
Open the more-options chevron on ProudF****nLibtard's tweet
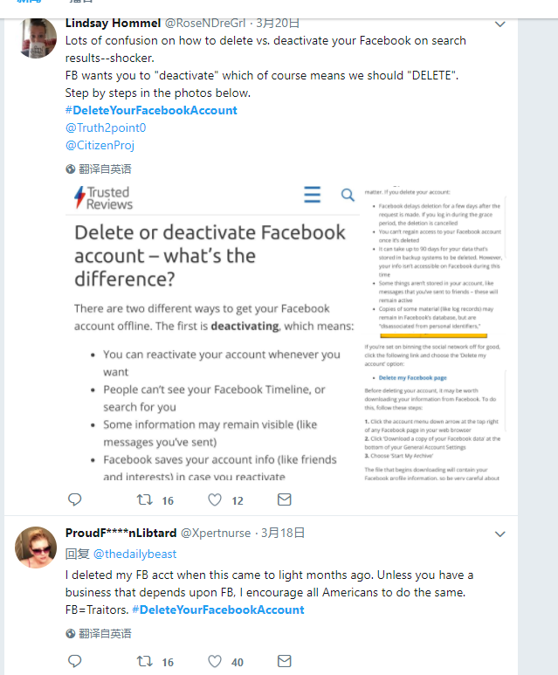click(x=500, y=534)
